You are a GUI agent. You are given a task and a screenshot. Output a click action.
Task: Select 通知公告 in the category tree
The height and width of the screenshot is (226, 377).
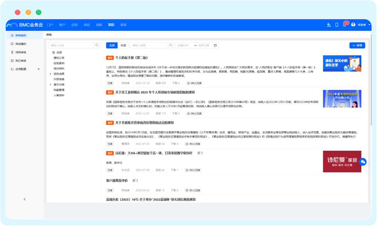coord(59,58)
